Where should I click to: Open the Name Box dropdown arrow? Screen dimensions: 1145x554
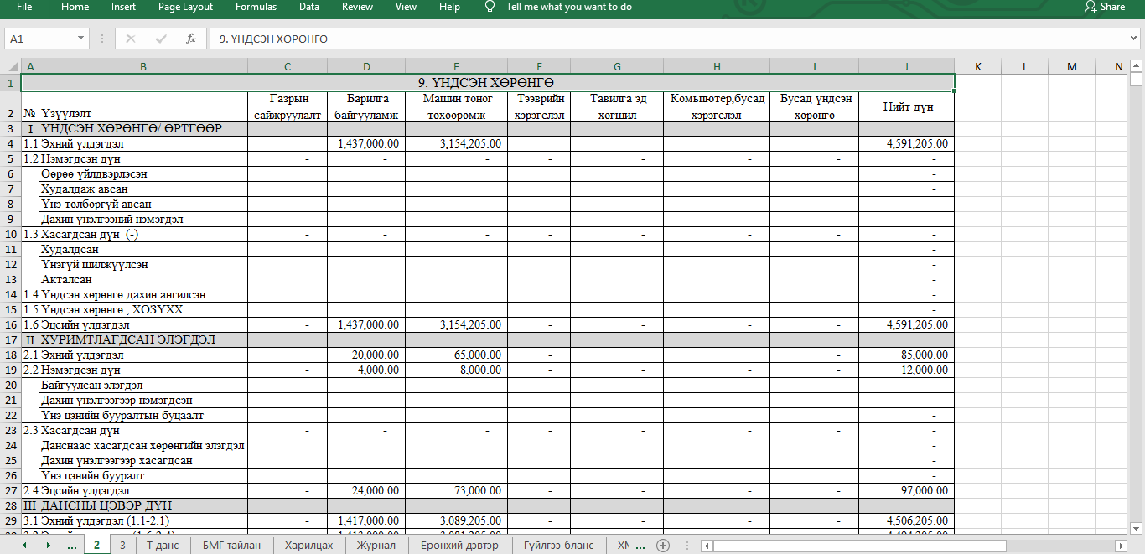[80, 39]
